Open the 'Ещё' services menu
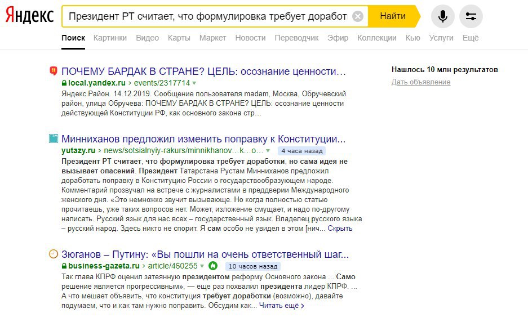This screenshot has height=322, width=528. tap(470, 38)
